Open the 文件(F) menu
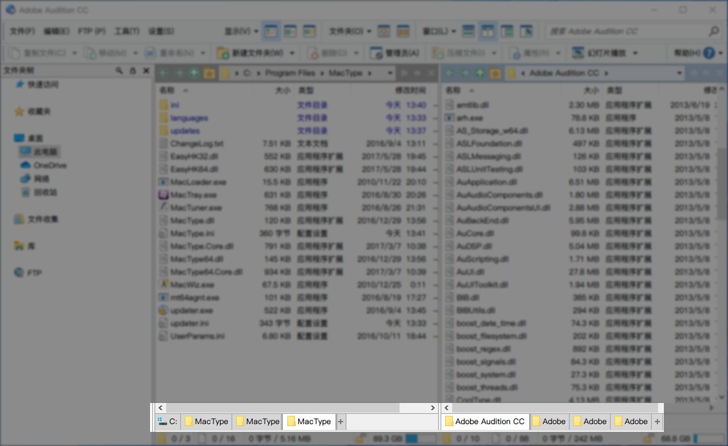 22,31
